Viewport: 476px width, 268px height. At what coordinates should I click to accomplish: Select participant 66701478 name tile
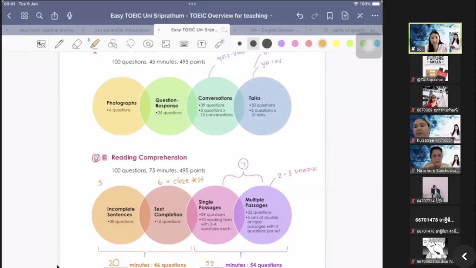click(435, 220)
